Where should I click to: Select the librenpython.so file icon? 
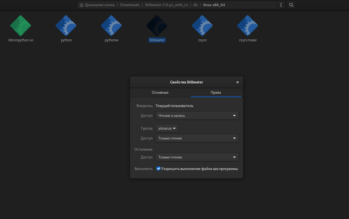[x=20, y=25]
